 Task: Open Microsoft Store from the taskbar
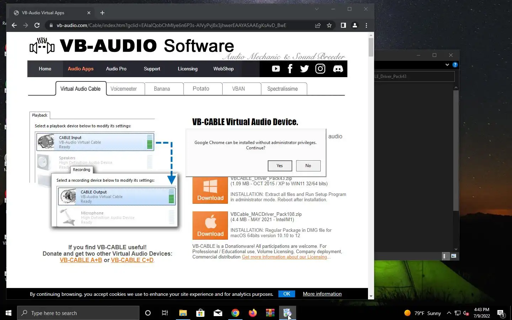[200, 313]
